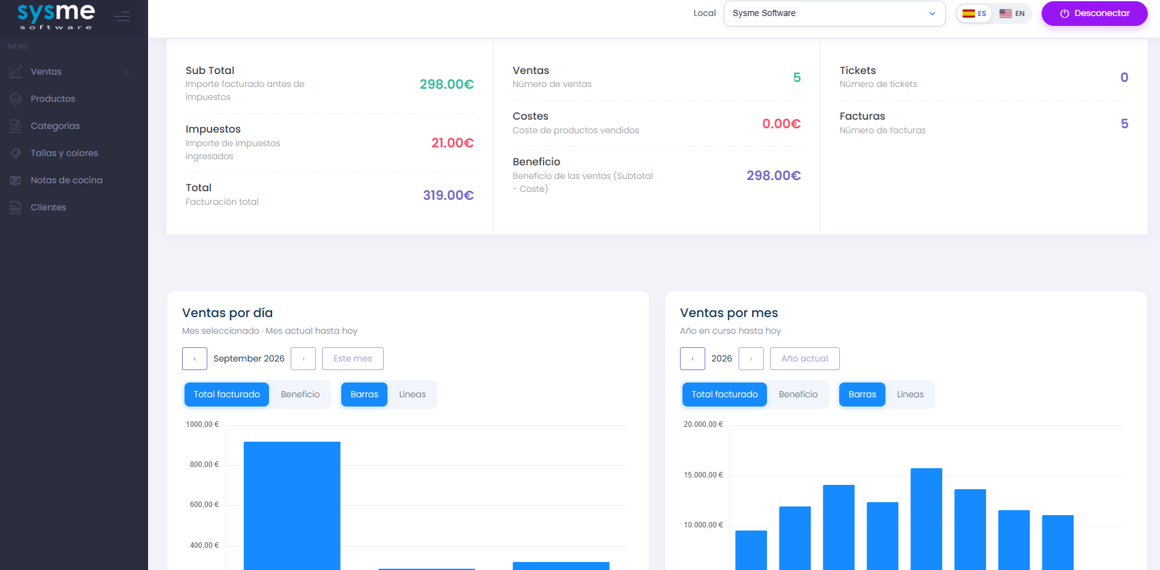Screen dimensions: 1160x570
Task: Click the Productos layers icon
Action: (x=15, y=99)
